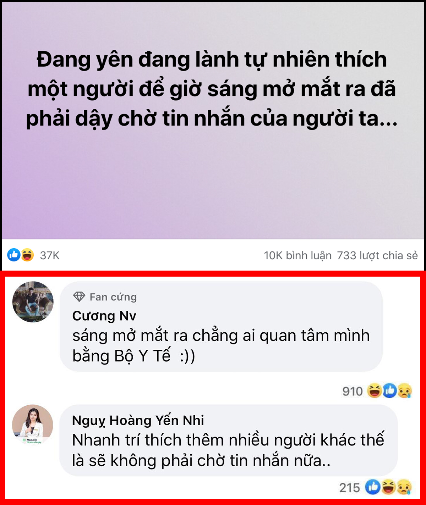Click Cương Nv's profile avatar
The width and height of the screenshot is (426, 505).
coord(33,302)
